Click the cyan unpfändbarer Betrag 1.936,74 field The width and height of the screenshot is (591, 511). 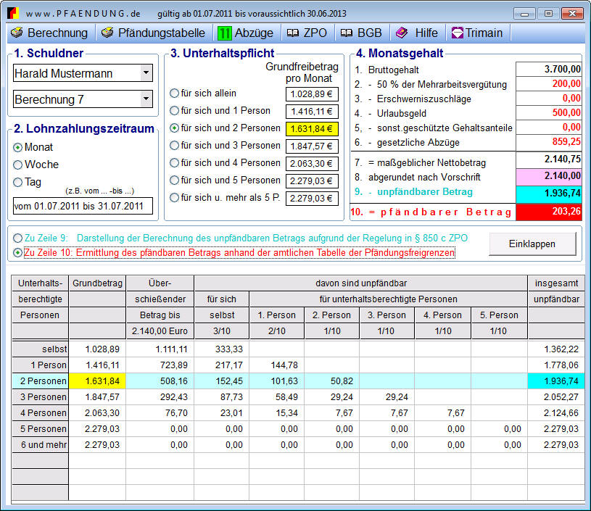tap(548, 194)
